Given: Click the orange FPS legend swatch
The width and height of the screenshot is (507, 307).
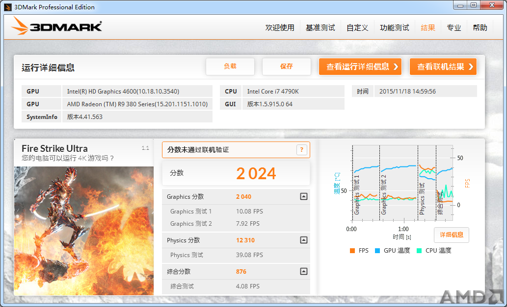Looking at the screenshot, I should [x=352, y=251].
